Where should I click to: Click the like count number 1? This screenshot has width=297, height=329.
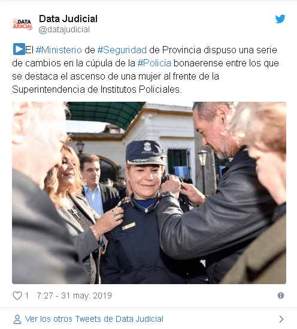27,296
